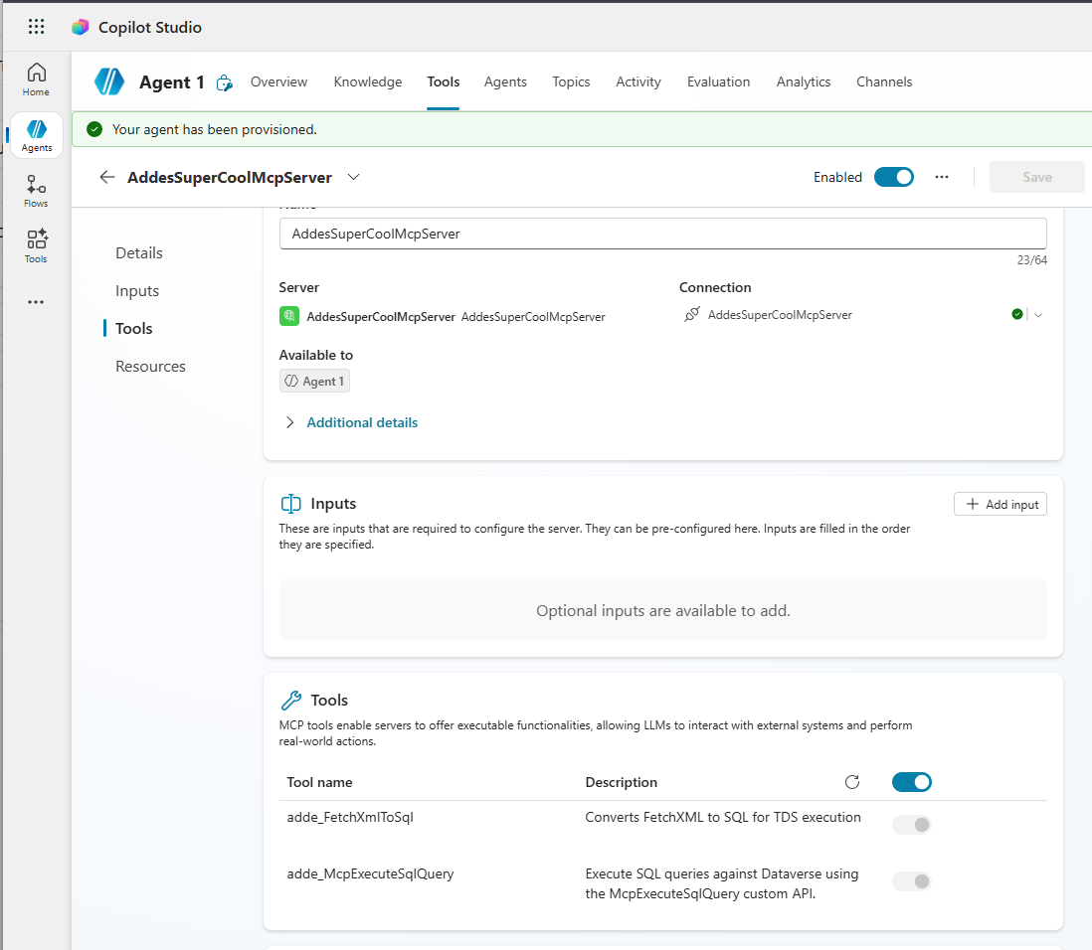1092x950 pixels.
Task: Enable the adde_McpExecuteSqlQuery tool toggle
Action: pos(911,880)
